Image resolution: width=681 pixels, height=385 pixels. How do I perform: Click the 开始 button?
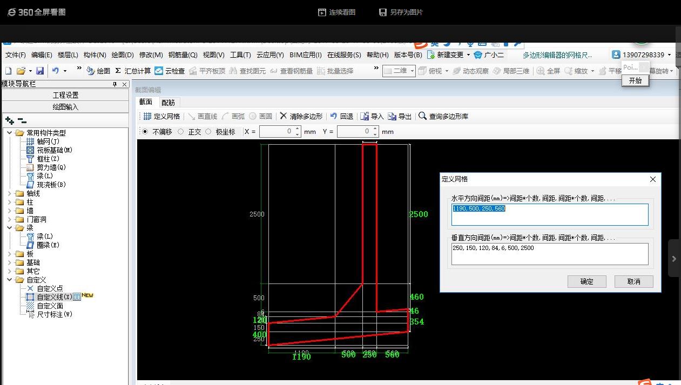[636, 80]
